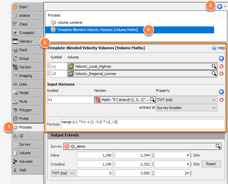Click the Process column header
Image resolution: width=228 pixels, height=184 pixels.
[130, 15]
